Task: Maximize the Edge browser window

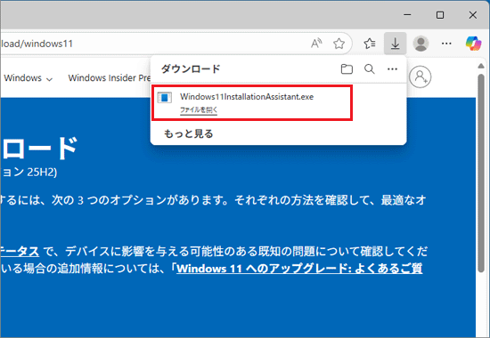Action: pyautogui.click(x=440, y=14)
